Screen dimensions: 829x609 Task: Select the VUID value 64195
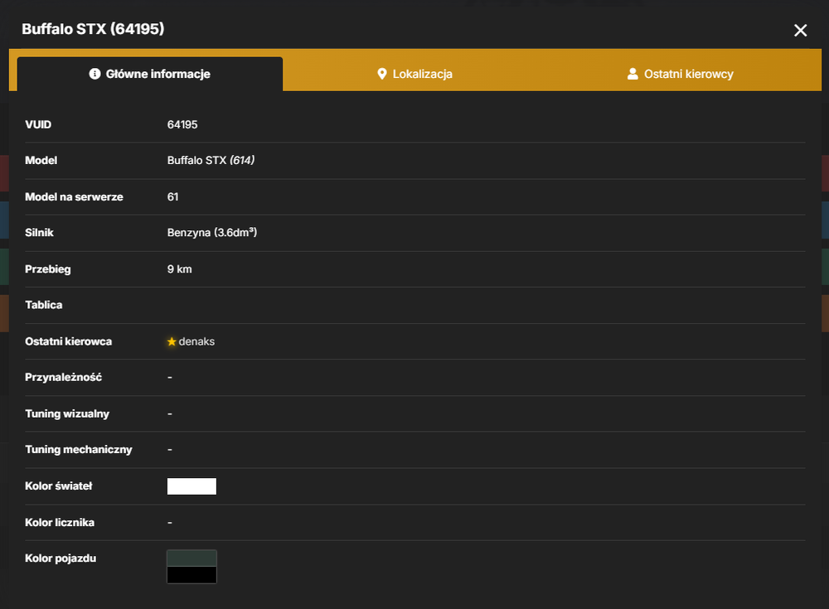(x=182, y=125)
